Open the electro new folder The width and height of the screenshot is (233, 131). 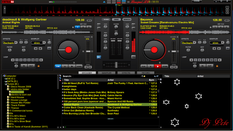tap(17, 92)
